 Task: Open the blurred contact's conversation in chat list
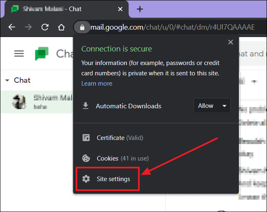37,102
